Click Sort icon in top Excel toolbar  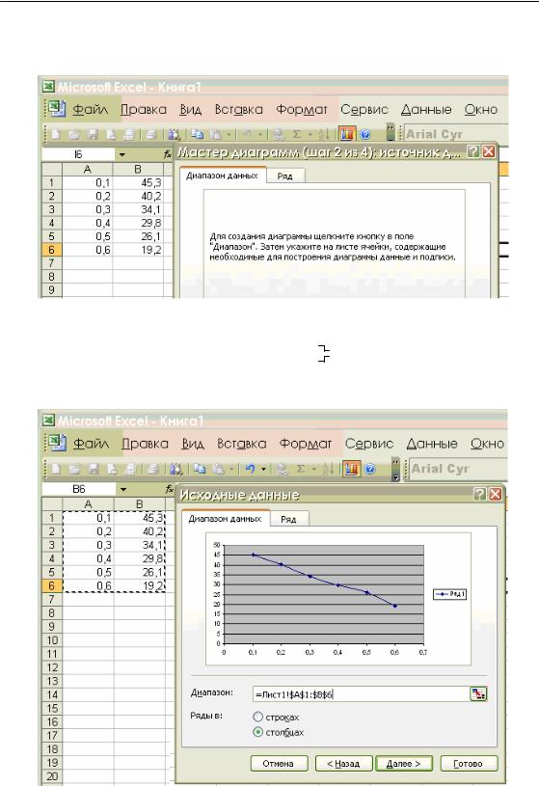pyautogui.click(x=324, y=134)
